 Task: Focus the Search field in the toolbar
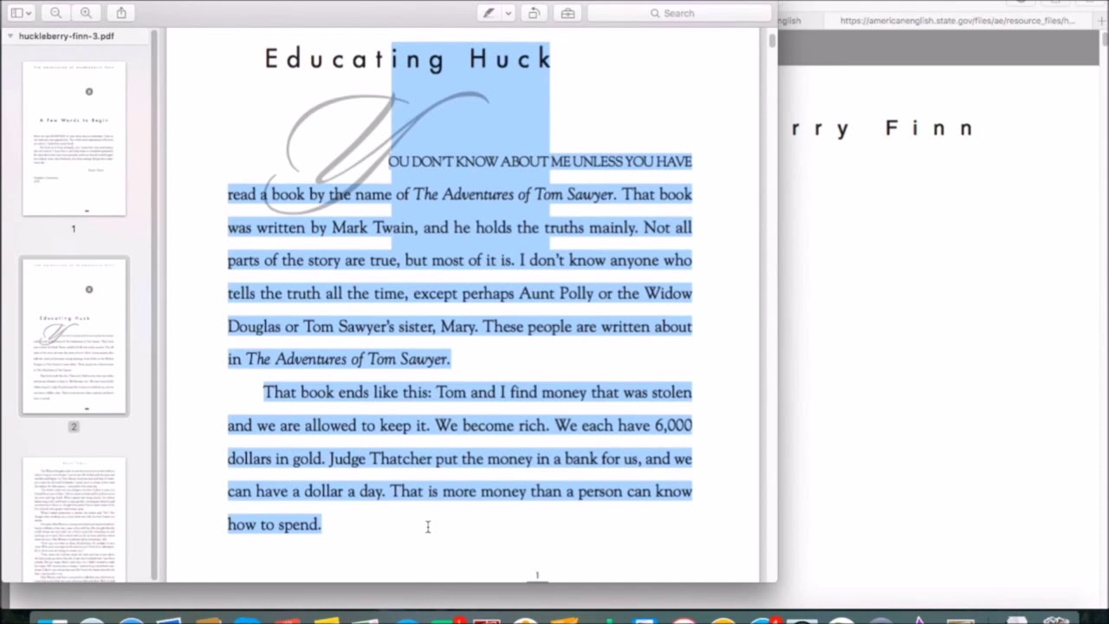[x=679, y=13]
